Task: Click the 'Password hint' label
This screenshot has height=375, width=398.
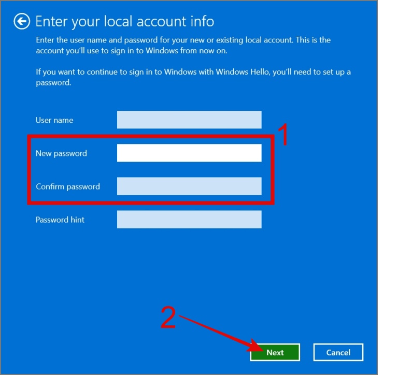Action: click(60, 220)
